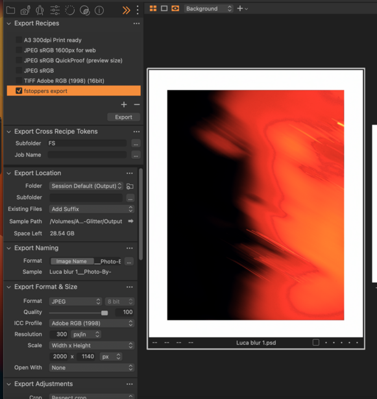The width and height of the screenshot is (377, 399).
Task: Click the Export button
Action: coord(123,117)
